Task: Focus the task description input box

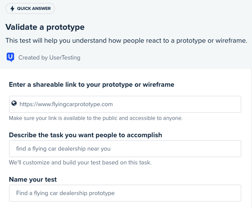Action: [125, 148]
